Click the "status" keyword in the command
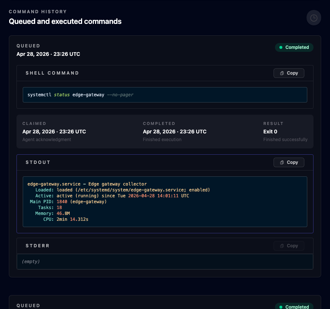 click(62, 95)
